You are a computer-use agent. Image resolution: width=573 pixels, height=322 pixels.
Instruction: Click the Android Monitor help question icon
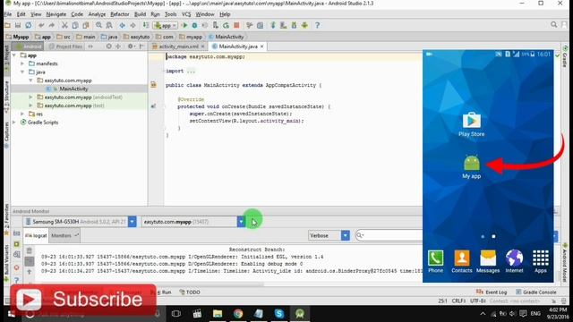(x=17, y=280)
